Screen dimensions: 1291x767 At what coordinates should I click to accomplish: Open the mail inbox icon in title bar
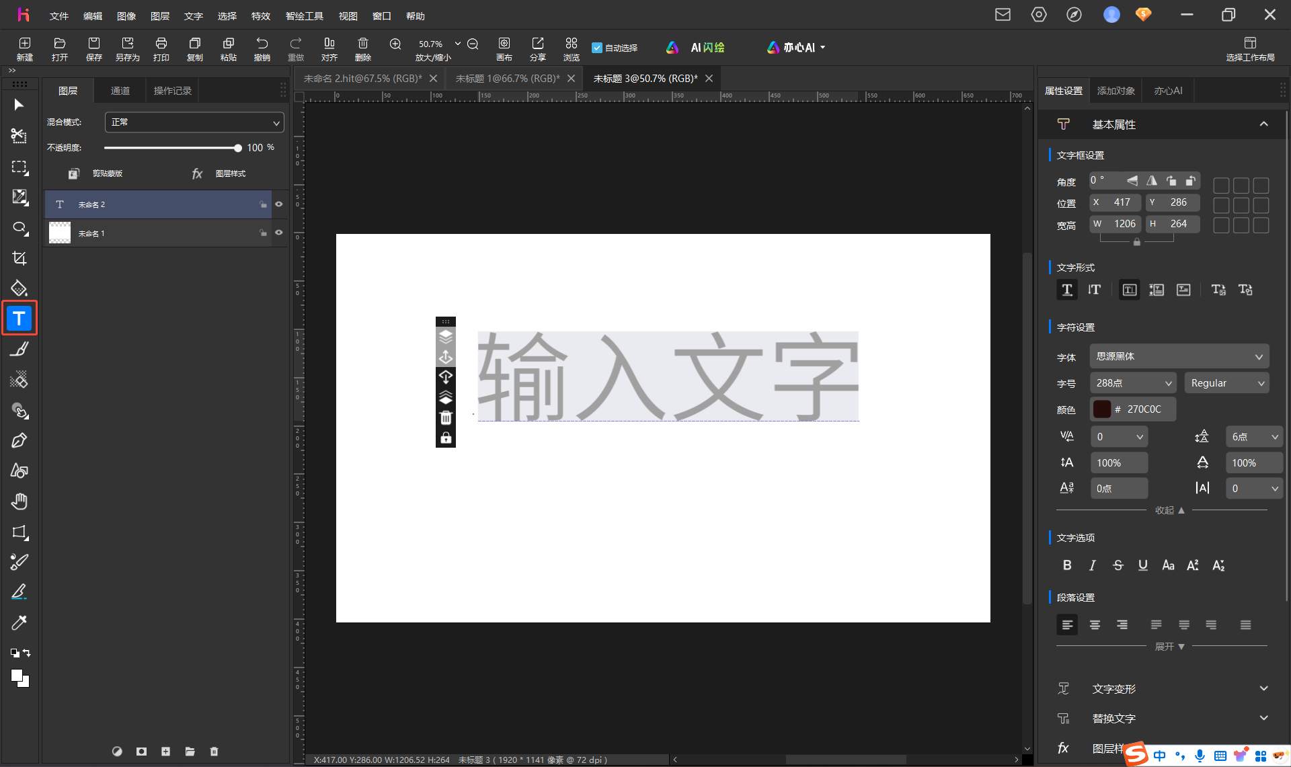(x=1003, y=15)
